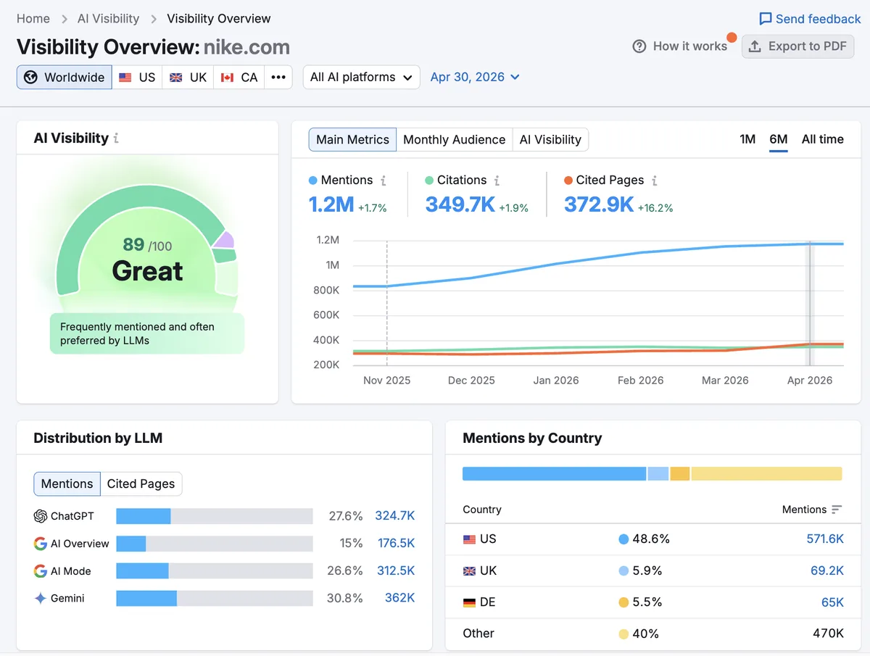870x656 pixels.
Task: Click the Google icon beside AI Overview
Action: [41, 544]
